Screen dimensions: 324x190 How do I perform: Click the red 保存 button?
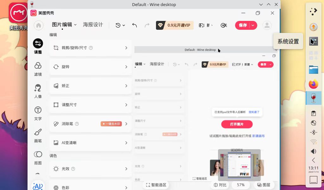[x=243, y=25]
